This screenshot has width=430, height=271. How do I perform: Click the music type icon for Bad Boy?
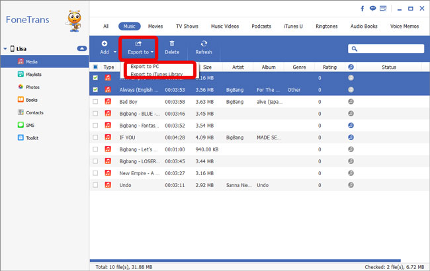[x=108, y=102]
